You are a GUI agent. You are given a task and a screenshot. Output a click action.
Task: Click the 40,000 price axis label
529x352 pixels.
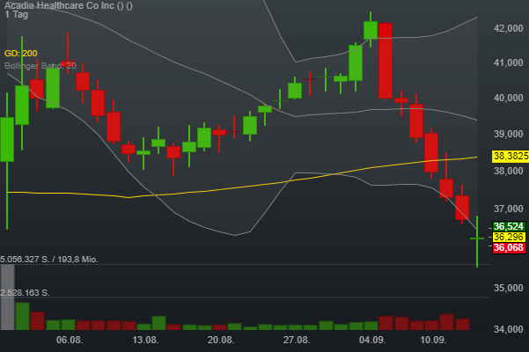[509, 98]
